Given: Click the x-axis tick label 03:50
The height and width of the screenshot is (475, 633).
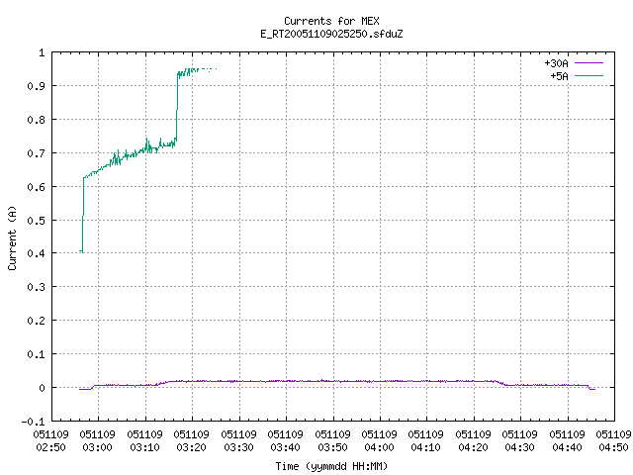Looking at the screenshot, I should click(x=333, y=447).
